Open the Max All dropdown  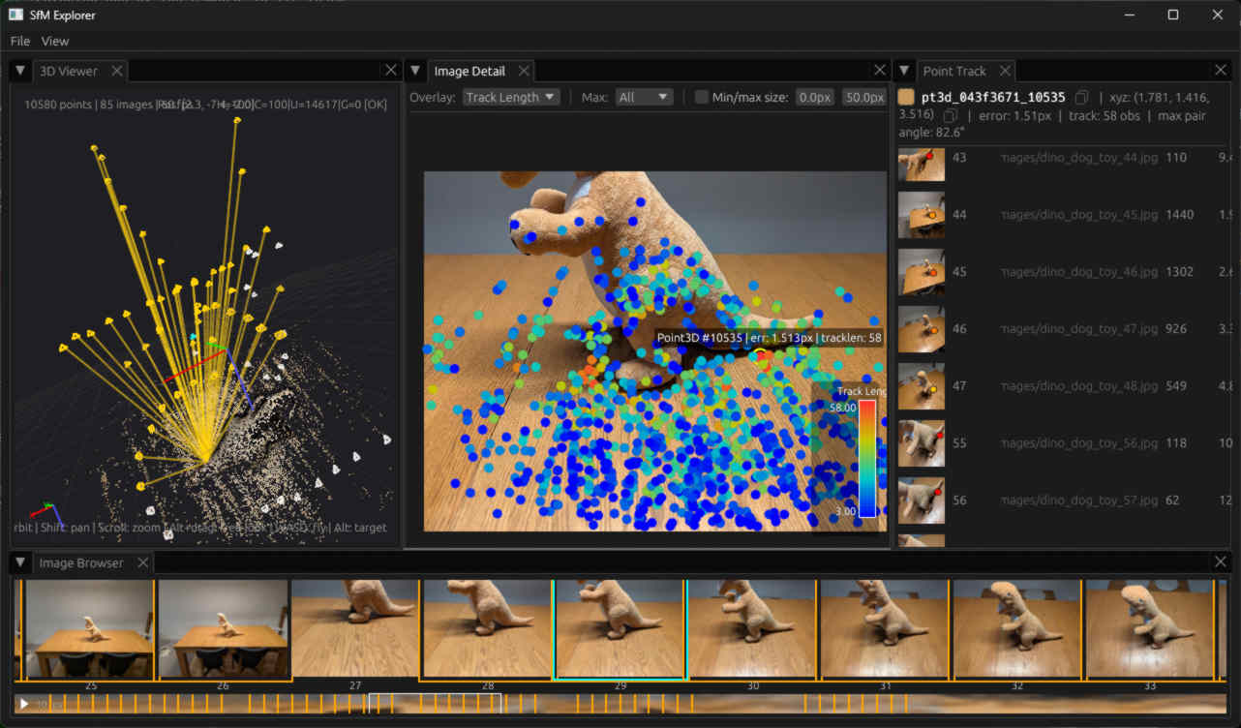click(x=644, y=97)
